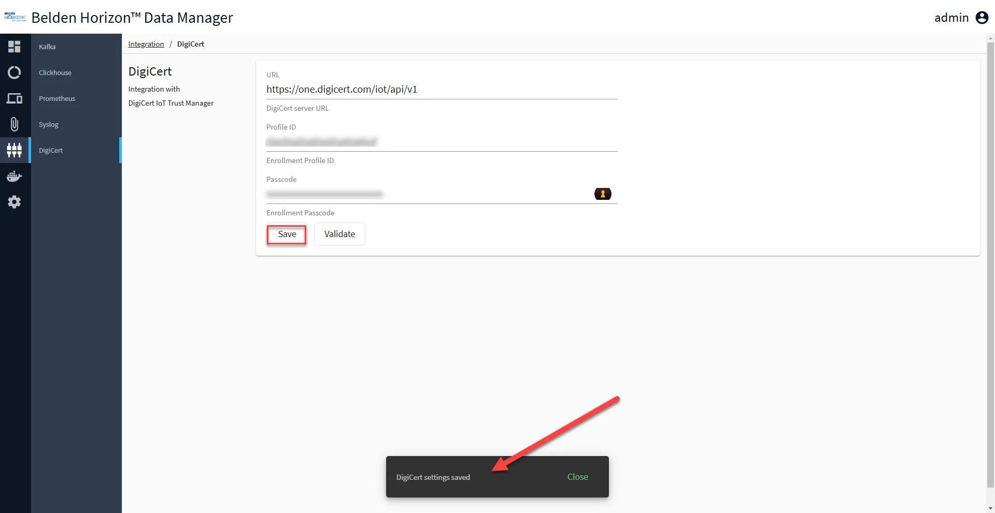Viewport: 995px width, 513px height.
Task: Select Prometheus integration menu item
Action: coord(76,98)
